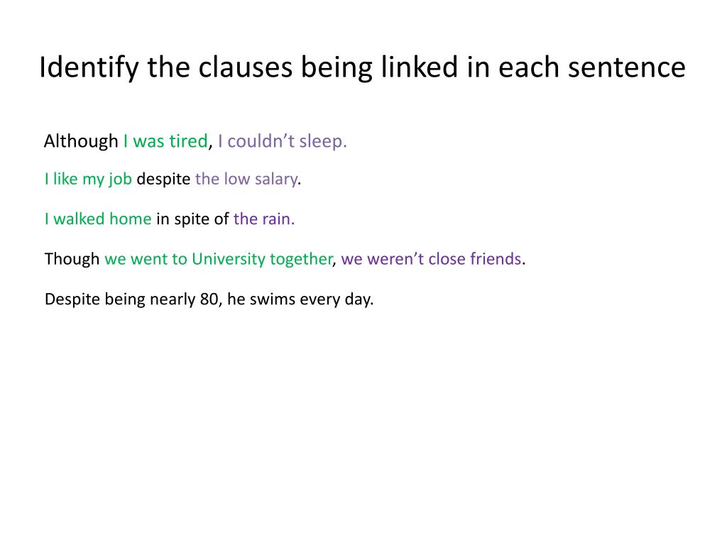
Task: Select 'we went to University together' clause
Action: tap(219, 258)
